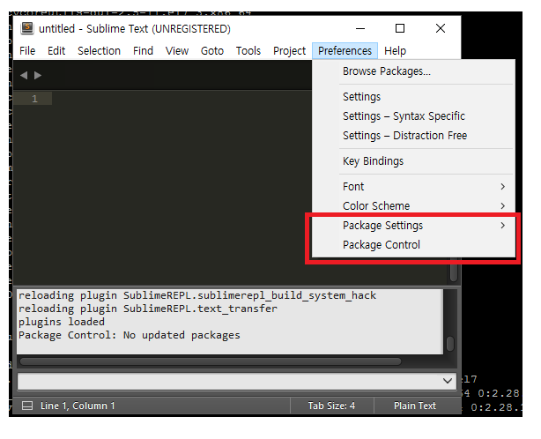The width and height of the screenshot is (541, 439).
Task: Go to previous tab with left arrow
Action: 24,75
